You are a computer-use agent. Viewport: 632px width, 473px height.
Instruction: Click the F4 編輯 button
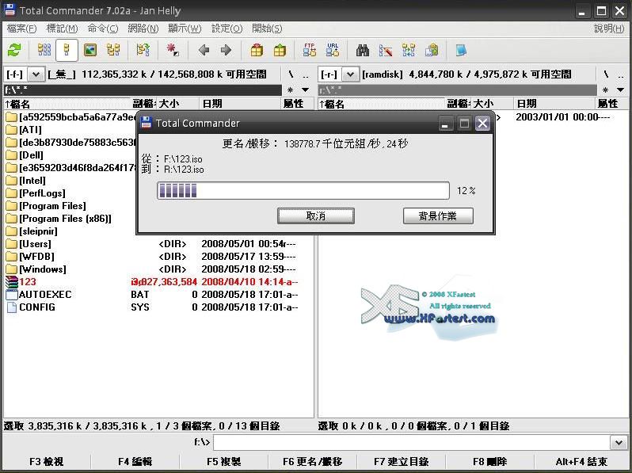(135, 461)
